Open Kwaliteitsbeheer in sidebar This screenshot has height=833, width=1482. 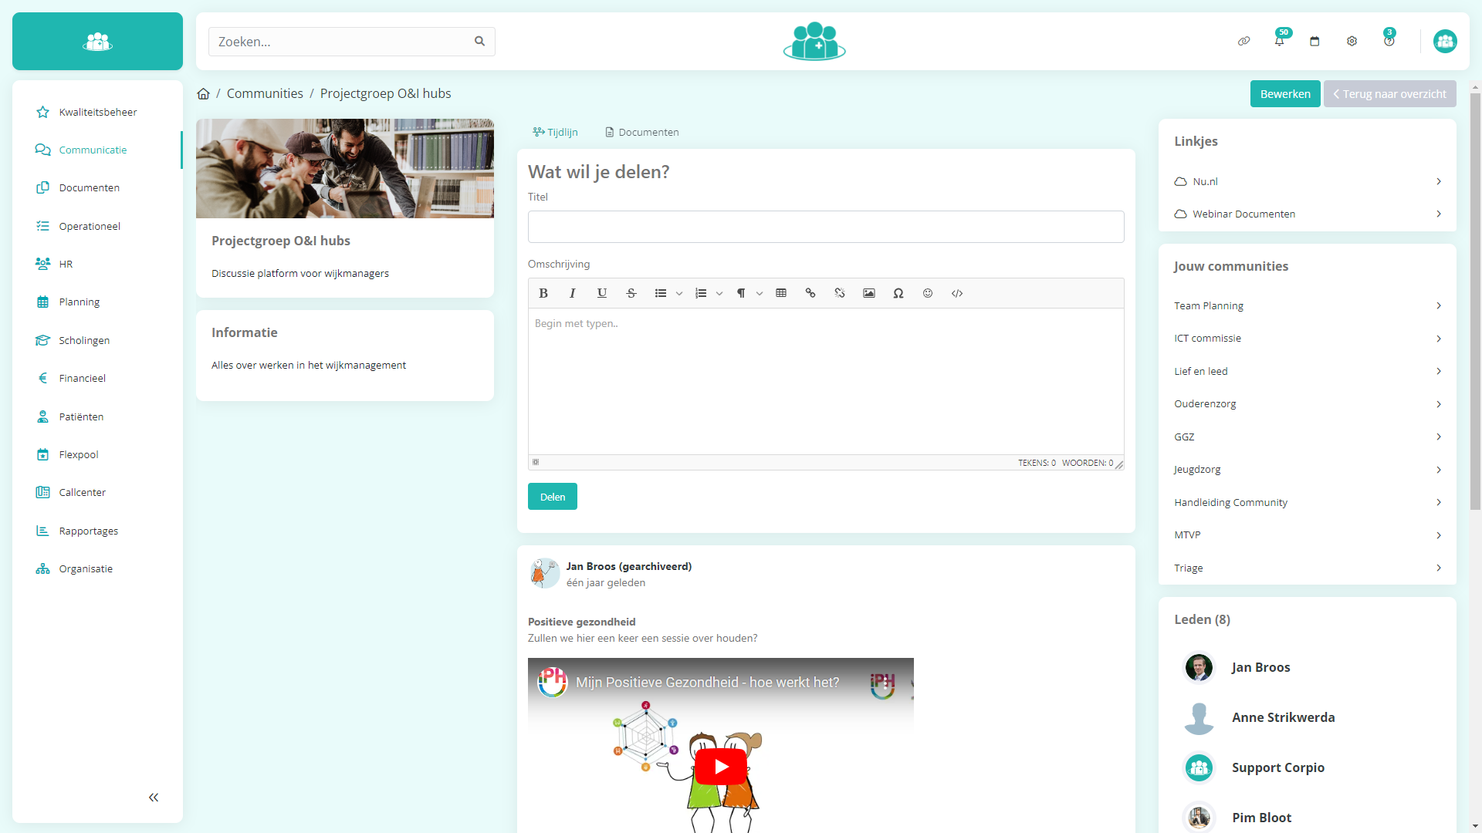tap(97, 112)
